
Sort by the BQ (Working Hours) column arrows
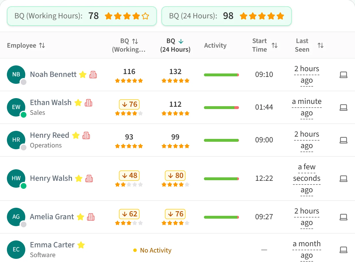click(x=135, y=41)
